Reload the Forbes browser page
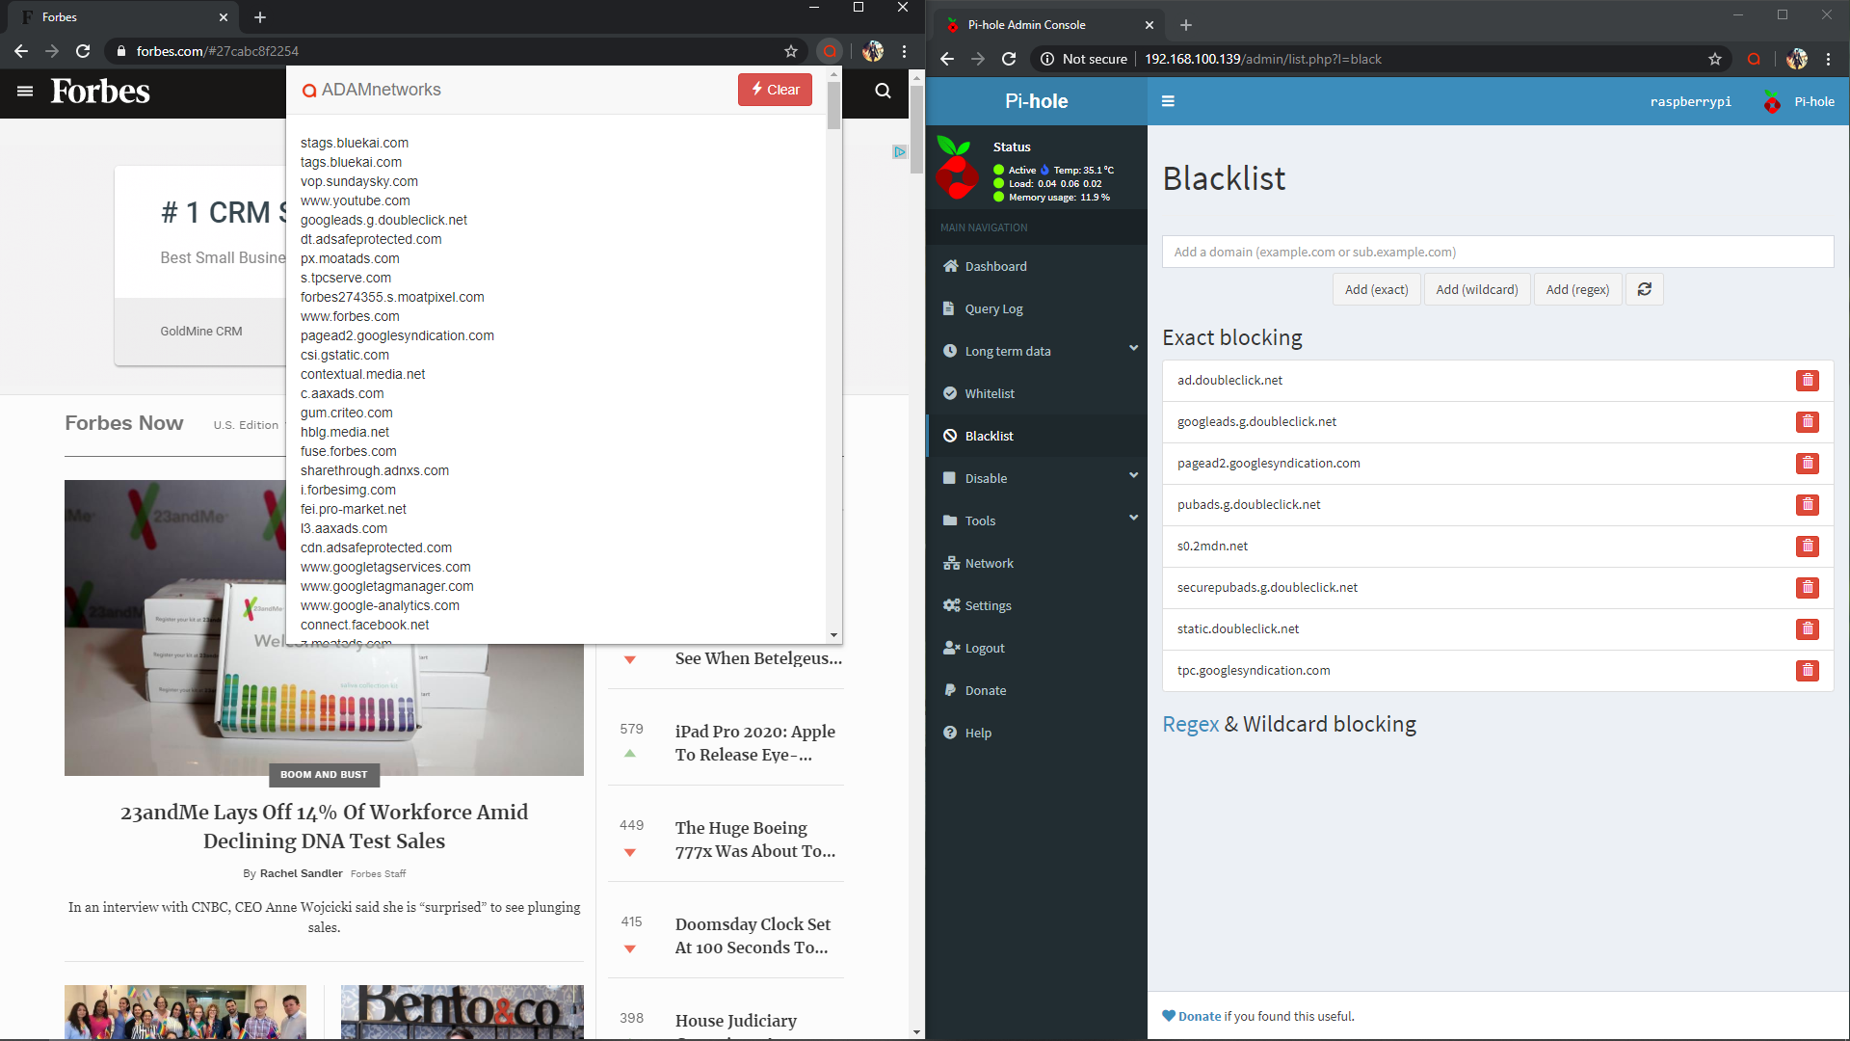Image resolution: width=1850 pixels, height=1041 pixels. 83,51
